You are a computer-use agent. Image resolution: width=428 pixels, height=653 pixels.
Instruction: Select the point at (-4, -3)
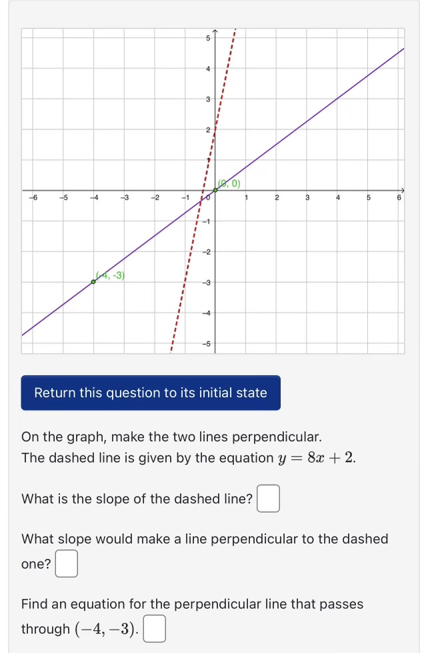93,281
